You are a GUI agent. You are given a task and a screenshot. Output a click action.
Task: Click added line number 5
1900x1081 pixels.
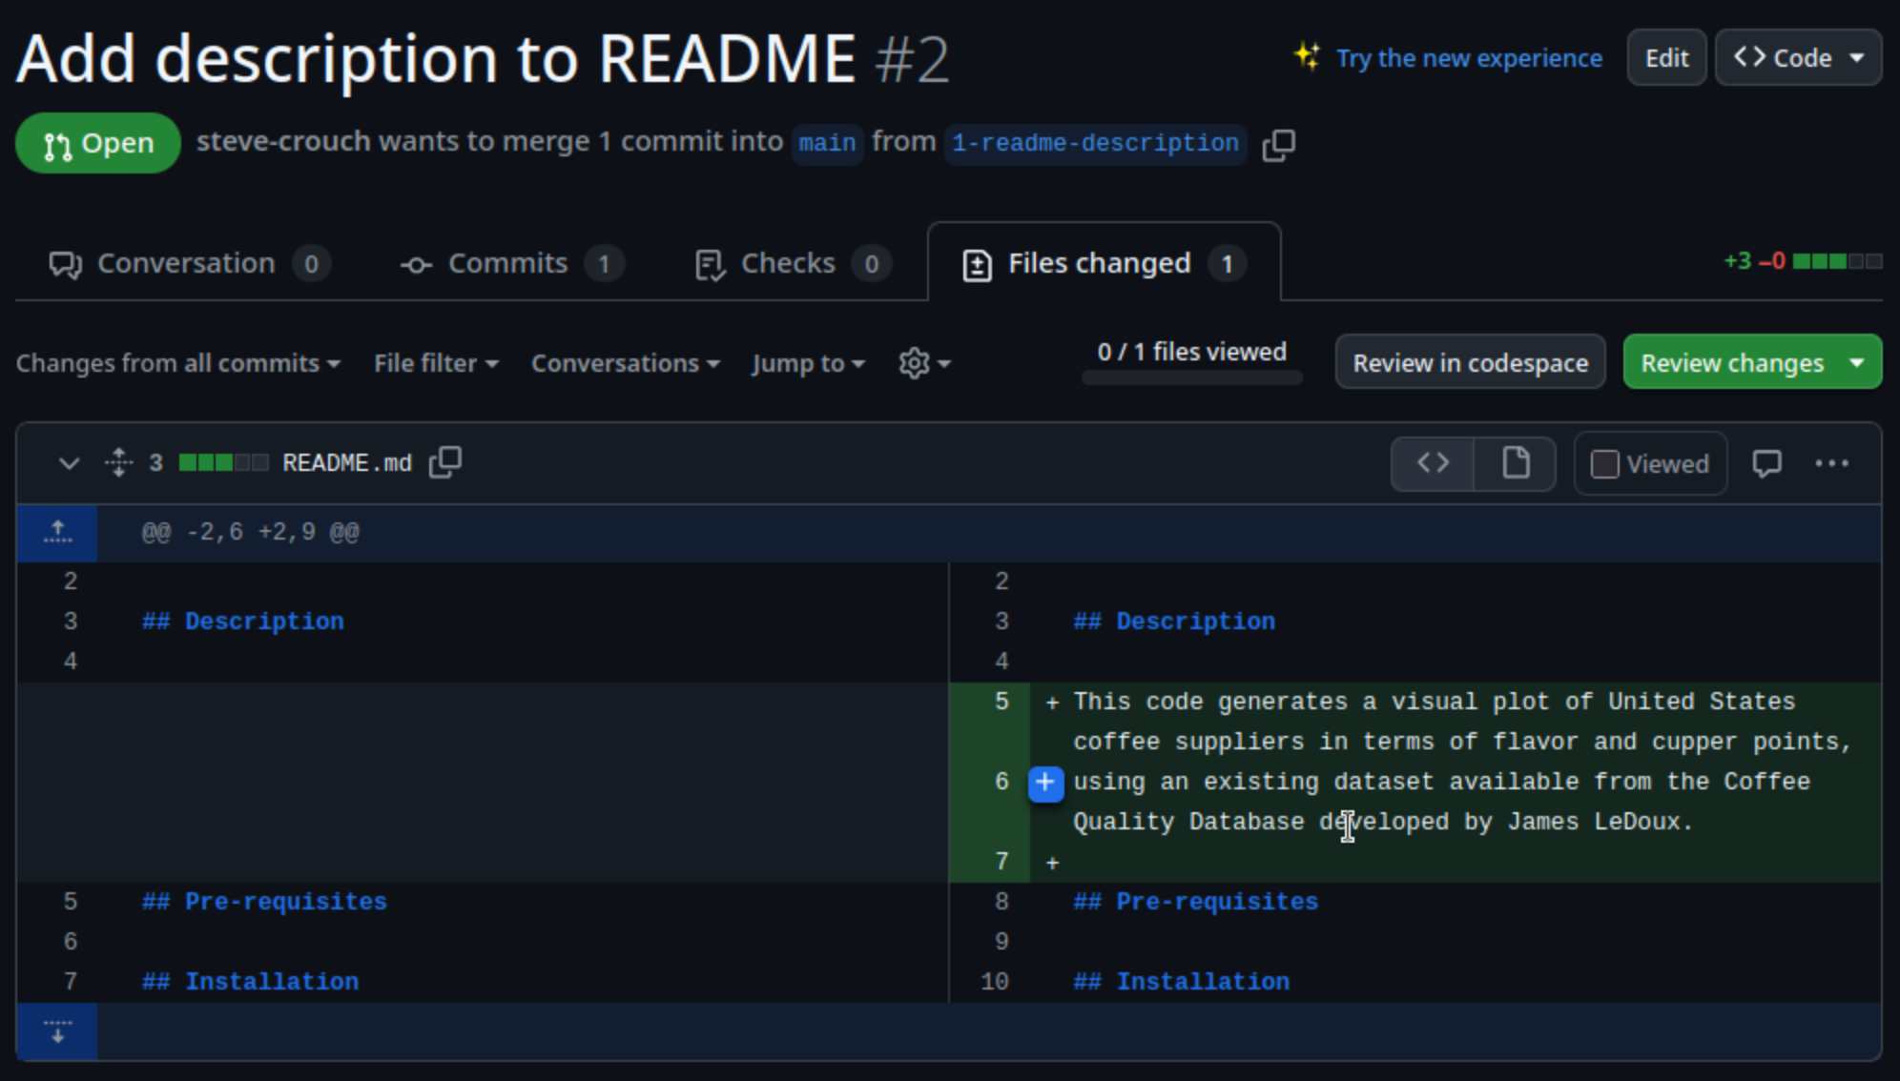point(1002,702)
